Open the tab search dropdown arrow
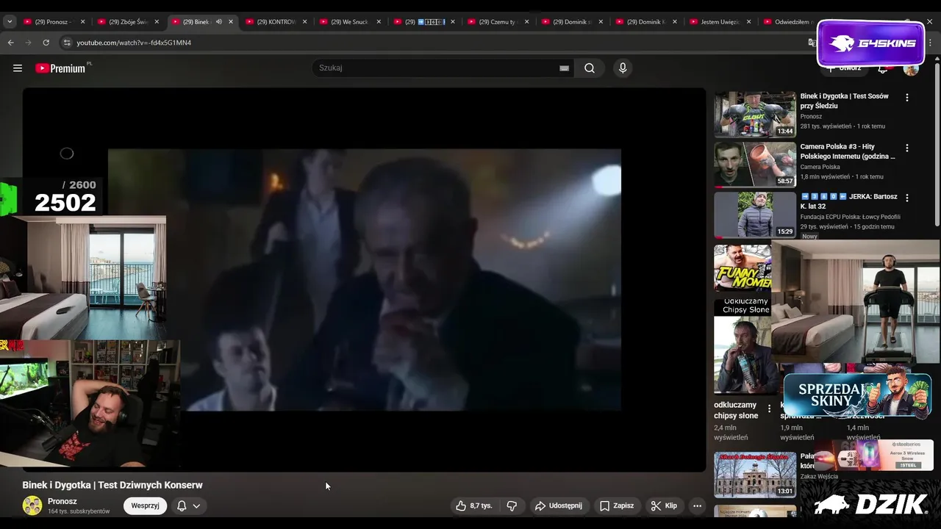The image size is (941, 529). [x=10, y=22]
